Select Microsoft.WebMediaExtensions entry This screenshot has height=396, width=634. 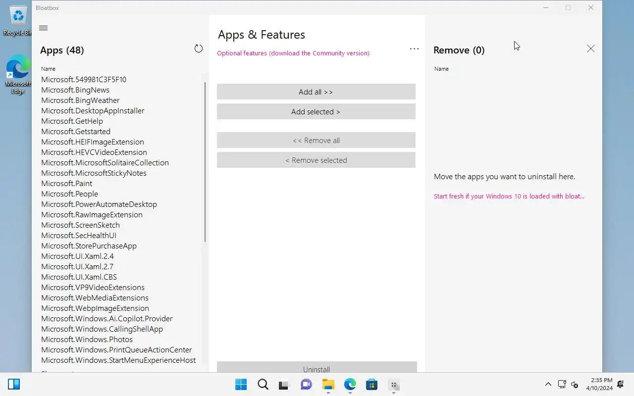[x=95, y=297]
